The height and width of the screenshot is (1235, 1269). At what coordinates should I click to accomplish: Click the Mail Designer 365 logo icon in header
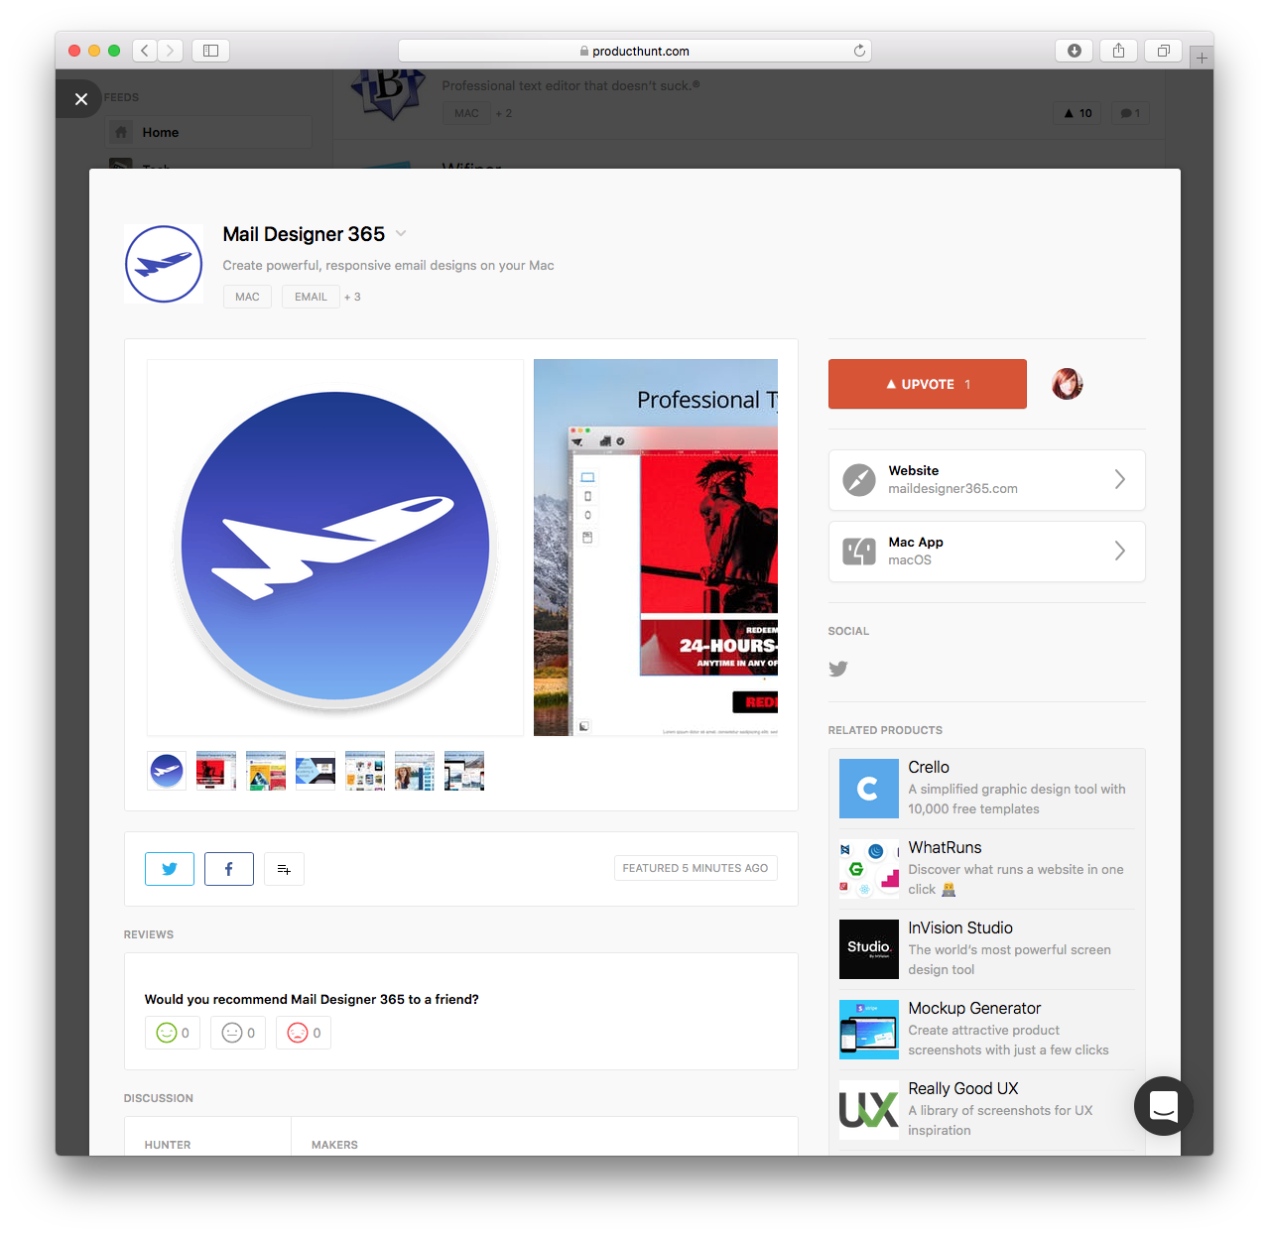(x=164, y=264)
